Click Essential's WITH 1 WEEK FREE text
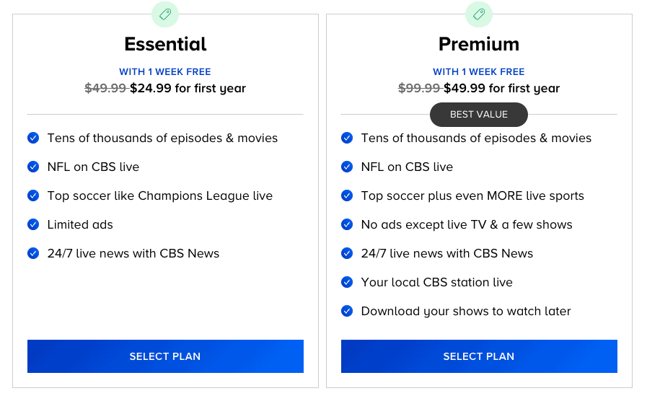647x396 pixels. (x=165, y=72)
